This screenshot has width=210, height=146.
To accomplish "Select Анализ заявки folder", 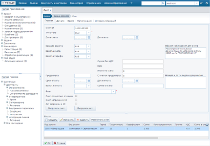I will [14, 20].
